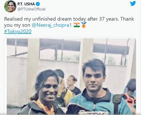Screen dimensions: 141x115
Task: Open the attached tweet photo
Action: click(x=71, y=77)
